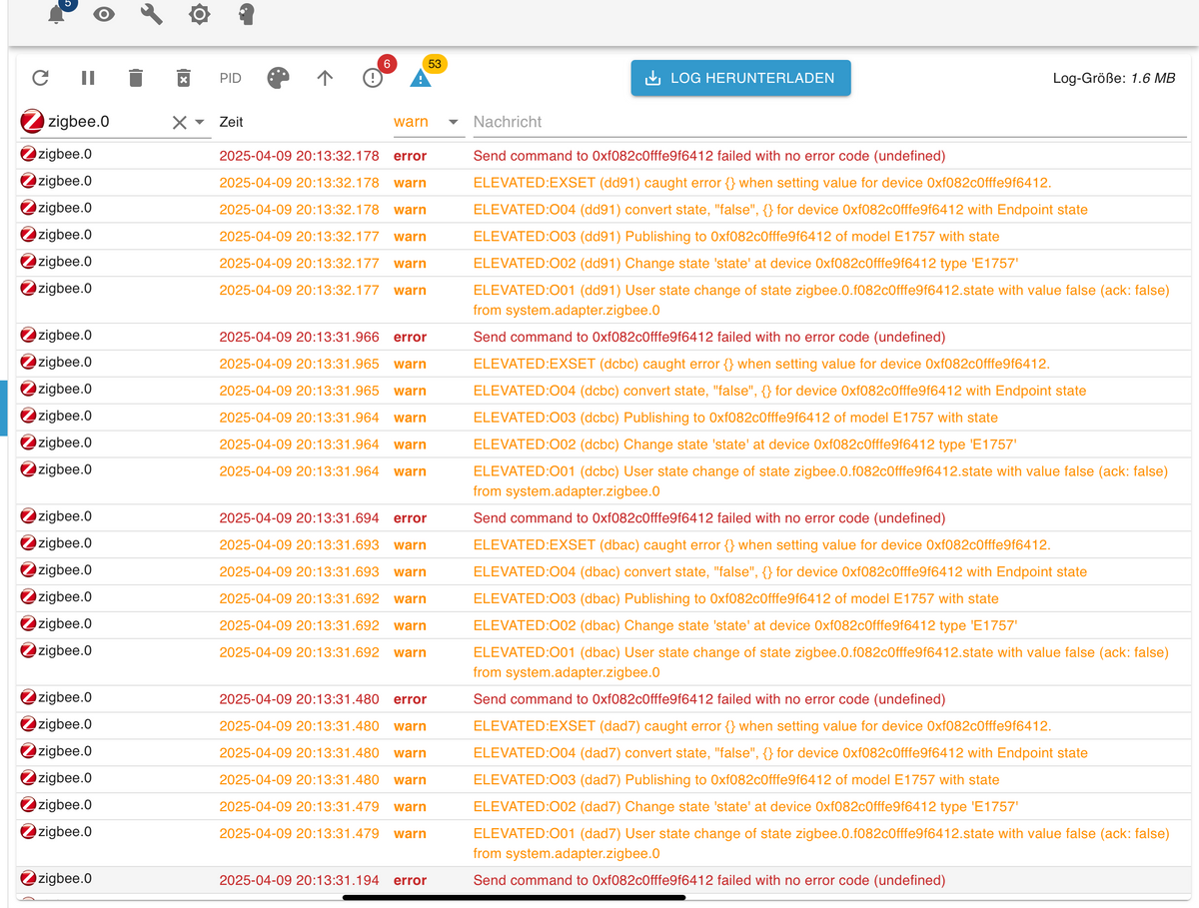Refresh the log with reload icon
Image resolution: width=1199 pixels, height=908 pixels.
pos(41,78)
